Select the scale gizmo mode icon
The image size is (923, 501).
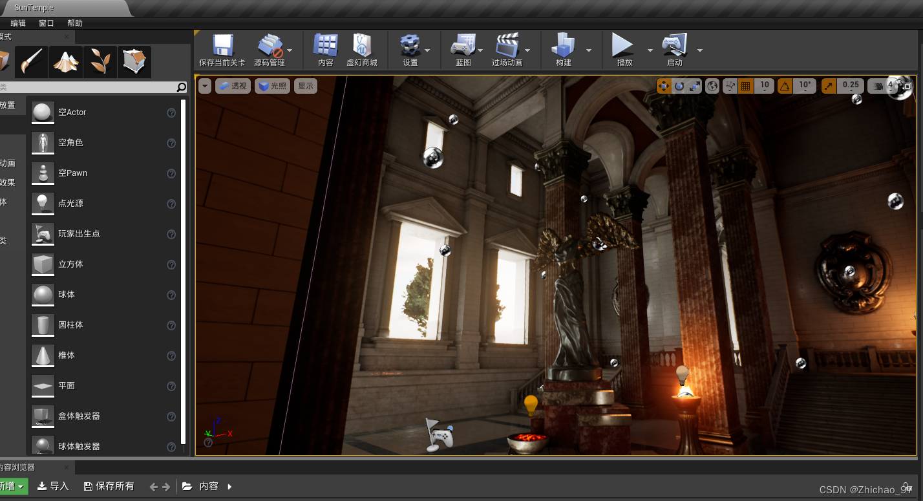[695, 86]
